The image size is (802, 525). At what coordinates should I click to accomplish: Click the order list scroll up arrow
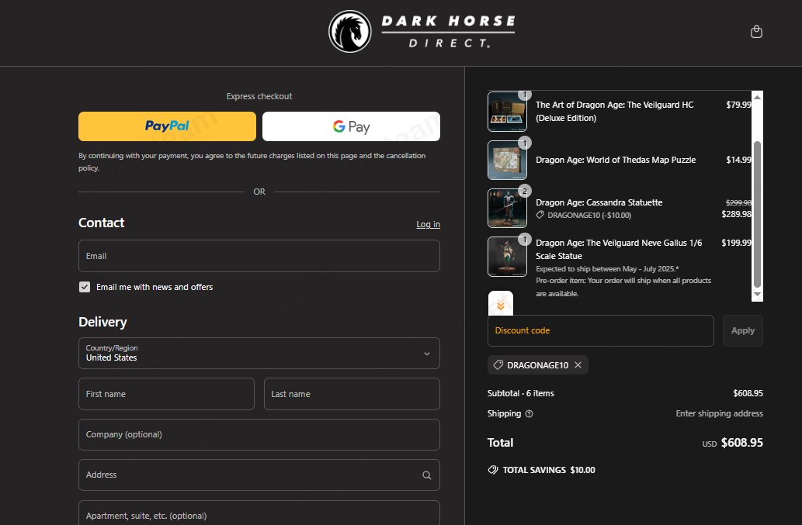click(x=758, y=96)
